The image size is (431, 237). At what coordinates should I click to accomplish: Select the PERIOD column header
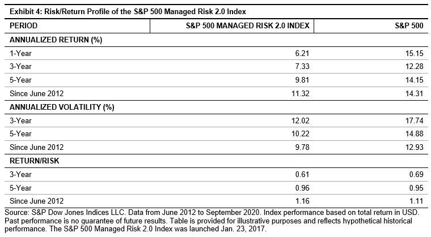(24, 27)
